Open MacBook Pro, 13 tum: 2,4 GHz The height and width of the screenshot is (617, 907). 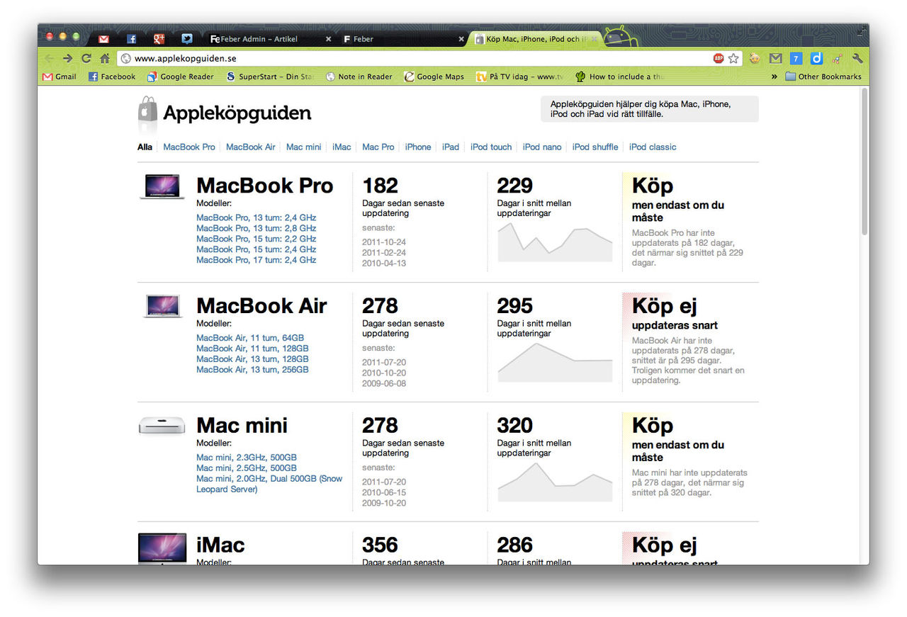257,218
